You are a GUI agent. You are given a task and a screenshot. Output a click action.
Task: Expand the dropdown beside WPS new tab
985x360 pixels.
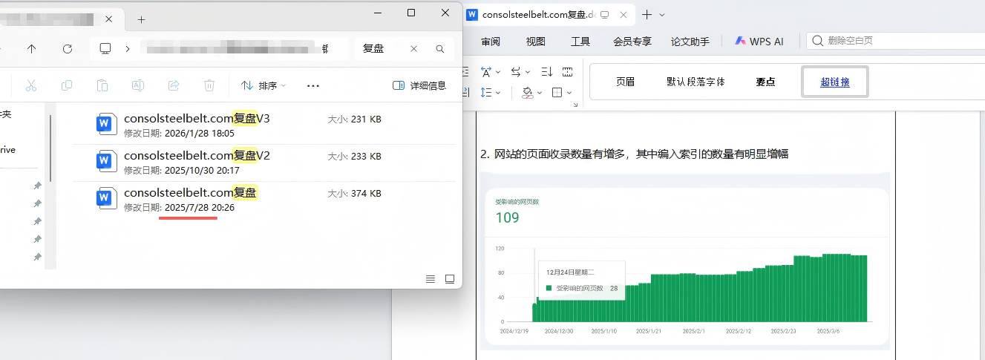pyautogui.click(x=662, y=15)
